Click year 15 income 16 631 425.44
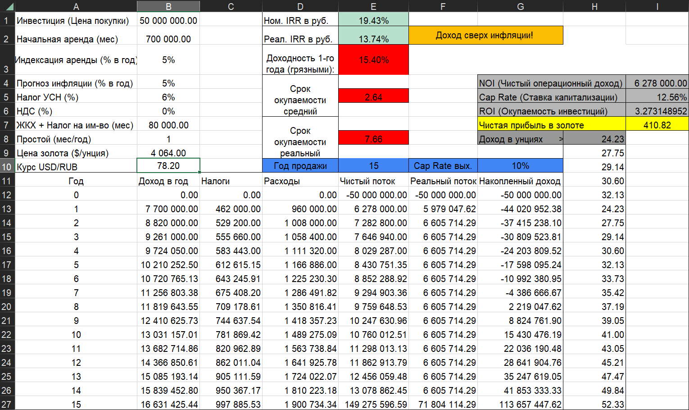The width and height of the screenshot is (689, 410). [x=168, y=404]
